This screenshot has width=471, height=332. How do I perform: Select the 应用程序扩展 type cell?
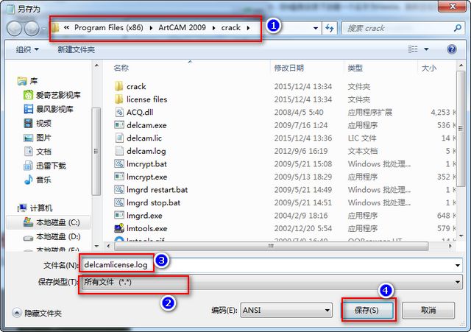369,113
